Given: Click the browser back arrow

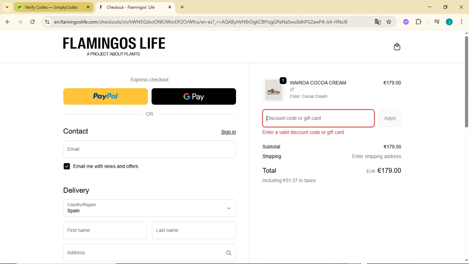Looking at the screenshot, I should coord(8,22).
